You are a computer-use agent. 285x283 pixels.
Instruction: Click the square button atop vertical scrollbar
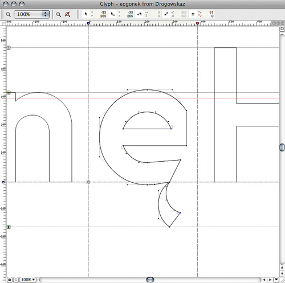[282, 29]
